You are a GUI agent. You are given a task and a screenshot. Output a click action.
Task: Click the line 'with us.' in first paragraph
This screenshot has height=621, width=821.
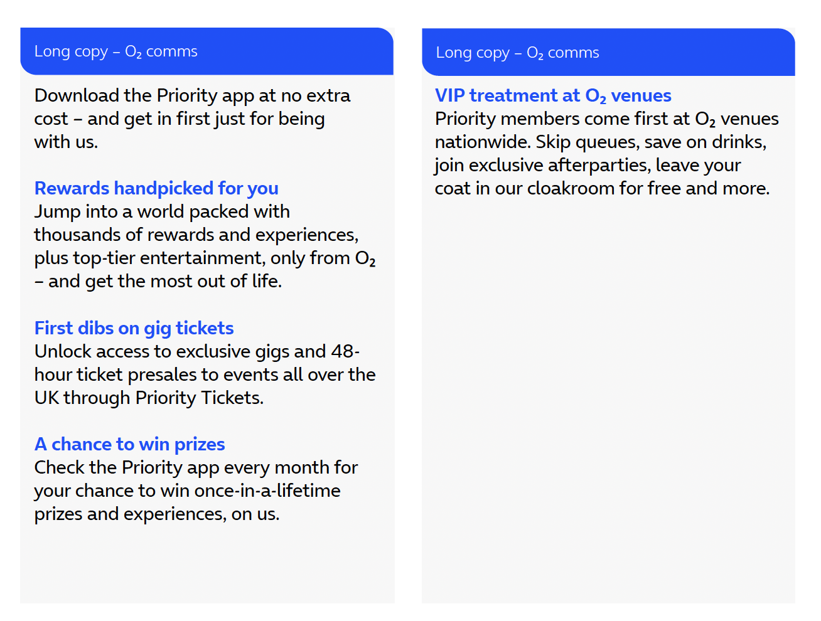click(66, 142)
